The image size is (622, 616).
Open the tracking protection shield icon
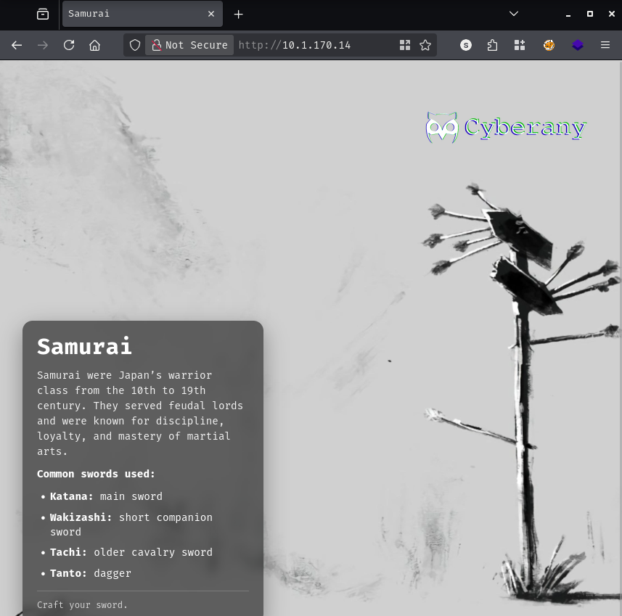(x=135, y=45)
